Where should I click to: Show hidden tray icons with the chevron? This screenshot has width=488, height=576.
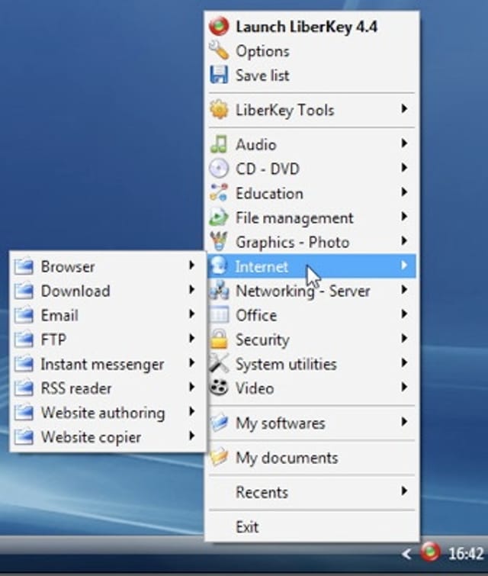[406, 553]
